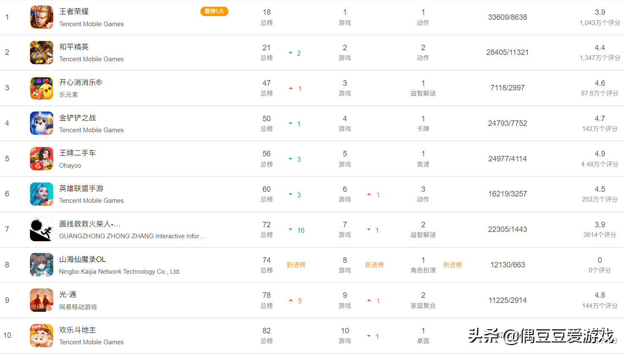Click the 和平精英 game title

pos(74,47)
